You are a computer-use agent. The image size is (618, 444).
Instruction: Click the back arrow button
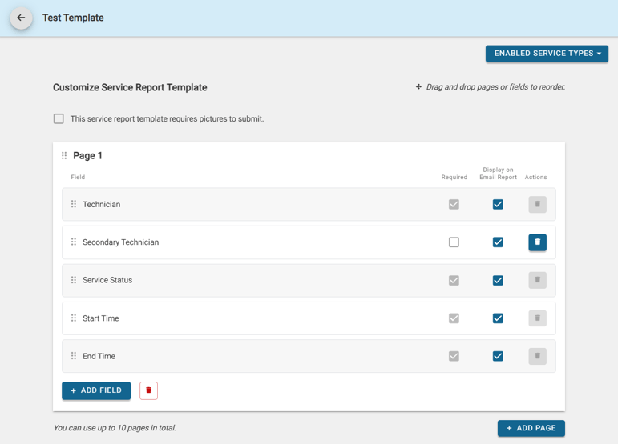tap(21, 18)
